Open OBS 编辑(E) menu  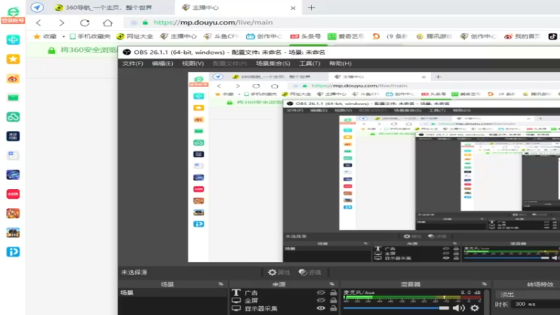point(162,63)
